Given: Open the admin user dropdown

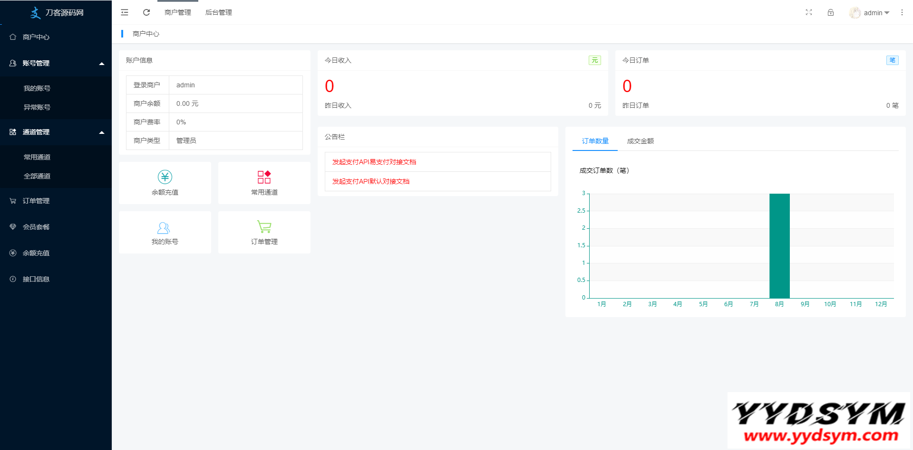Looking at the screenshot, I should [870, 13].
